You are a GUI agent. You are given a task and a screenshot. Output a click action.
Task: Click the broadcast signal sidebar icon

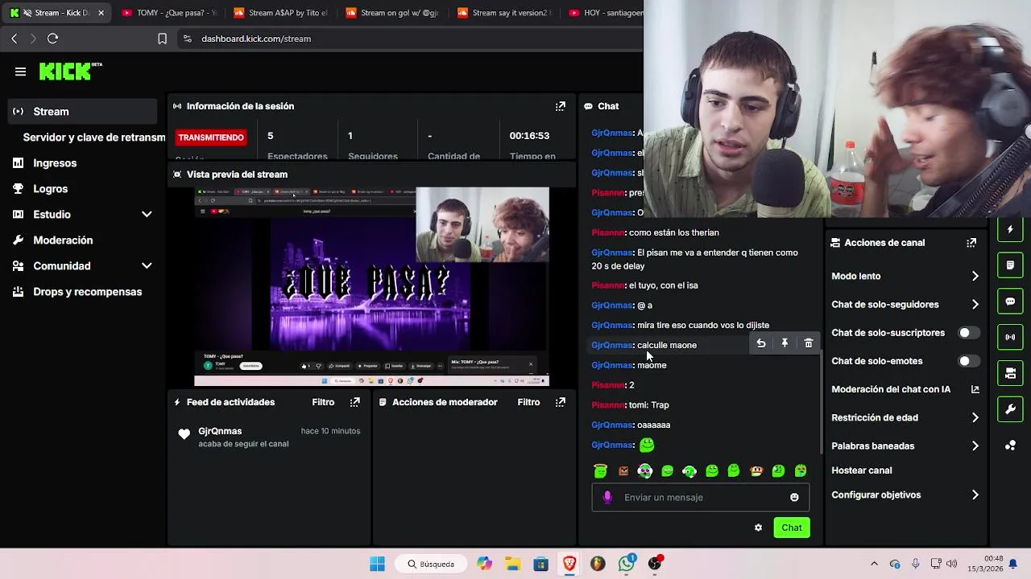click(1010, 337)
